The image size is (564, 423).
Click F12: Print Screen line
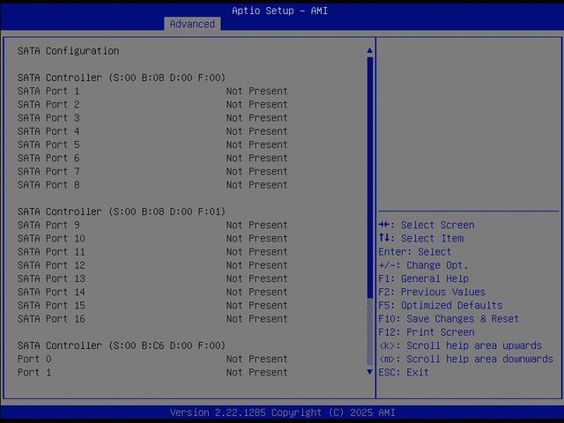click(427, 332)
